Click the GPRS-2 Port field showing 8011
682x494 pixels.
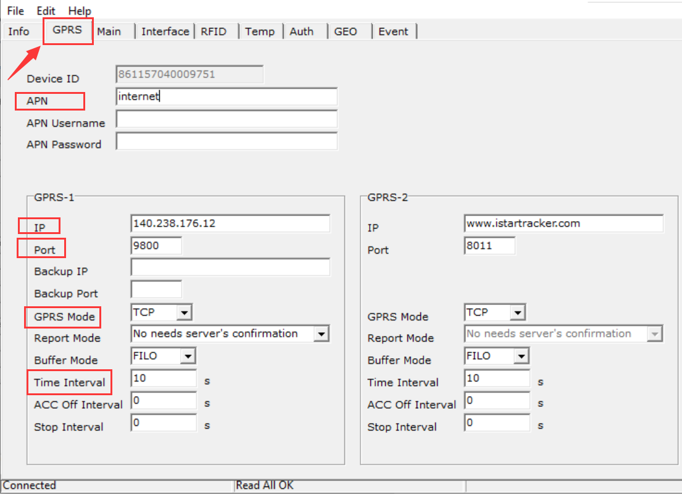[x=489, y=245]
